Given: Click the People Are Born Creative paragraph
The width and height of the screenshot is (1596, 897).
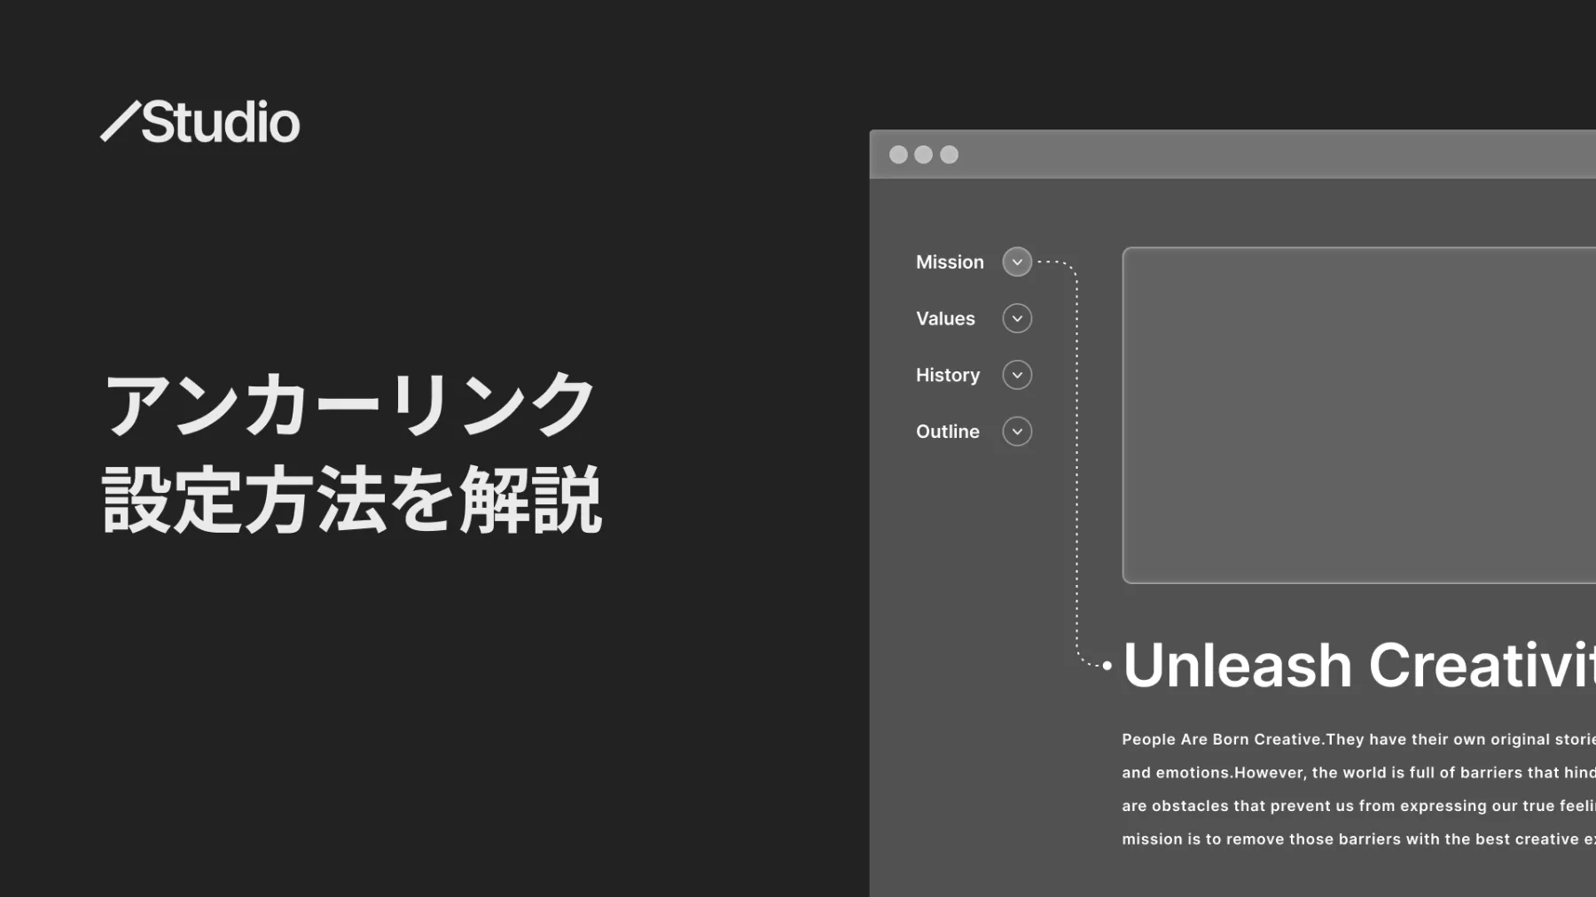Looking at the screenshot, I should coord(1358,789).
